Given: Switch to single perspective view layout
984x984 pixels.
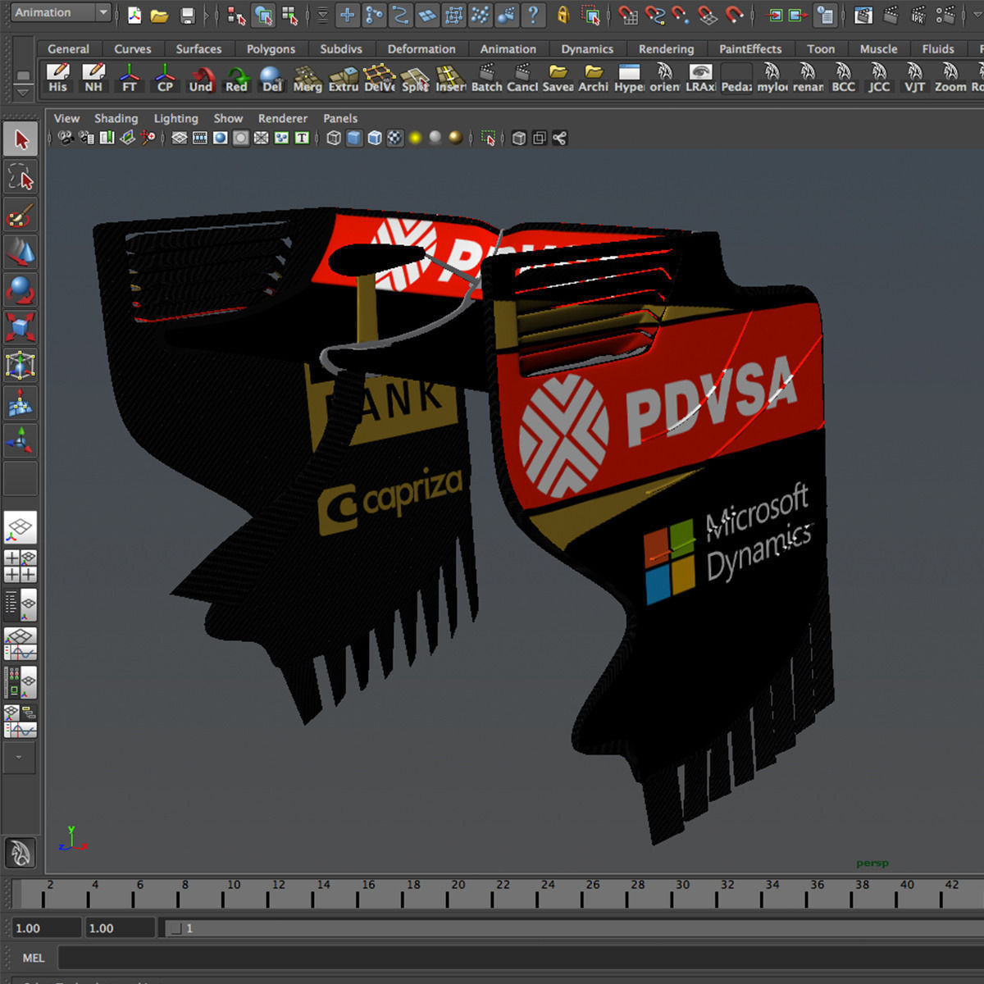Looking at the screenshot, I should 20,527.
